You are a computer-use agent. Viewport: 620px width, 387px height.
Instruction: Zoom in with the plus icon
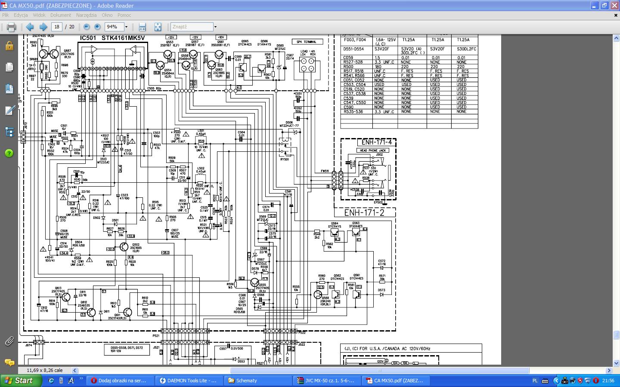click(x=97, y=27)
